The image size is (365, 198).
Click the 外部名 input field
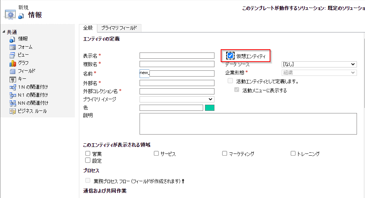177,83
